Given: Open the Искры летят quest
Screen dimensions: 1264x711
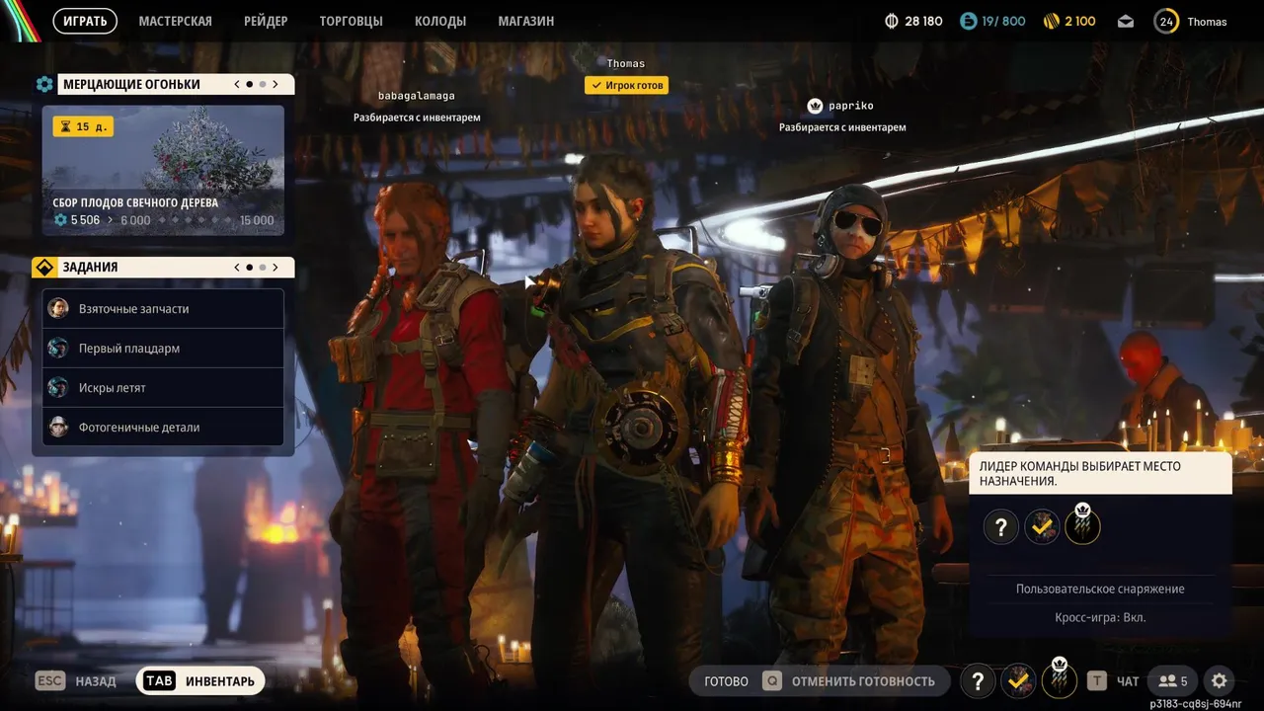Looking at the screenshot, I should [163, 387].
